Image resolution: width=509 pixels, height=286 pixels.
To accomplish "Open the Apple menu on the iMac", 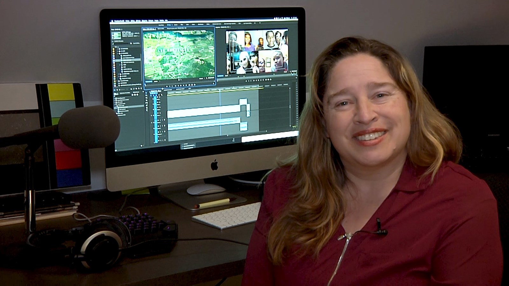I will [112, 22].
